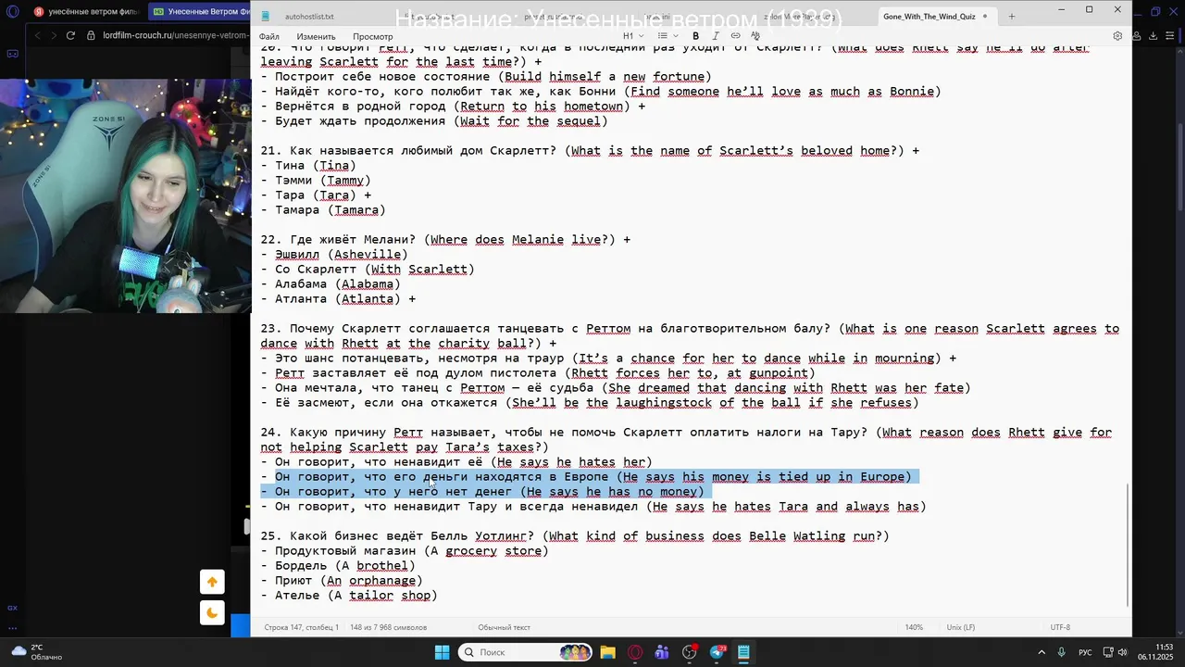Reload the page in browser window
The image size is (1185, 667).
click(x=70, y=35)
